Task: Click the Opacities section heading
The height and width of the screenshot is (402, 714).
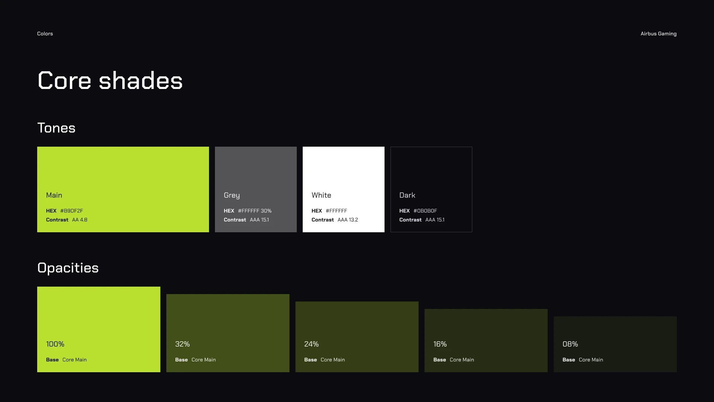Action: (68, 268)
